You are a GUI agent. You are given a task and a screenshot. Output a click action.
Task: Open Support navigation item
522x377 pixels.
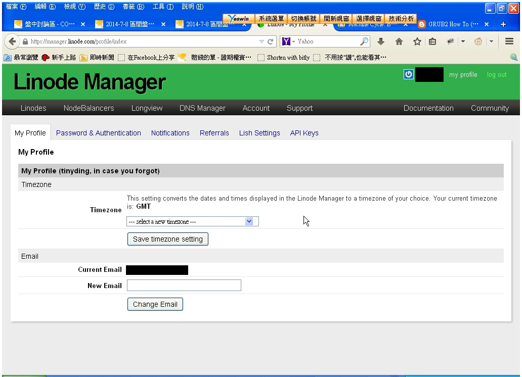click(299, 108)
